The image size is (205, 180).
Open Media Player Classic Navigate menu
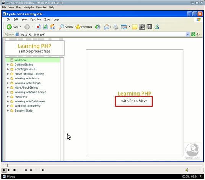click(29, 7)
